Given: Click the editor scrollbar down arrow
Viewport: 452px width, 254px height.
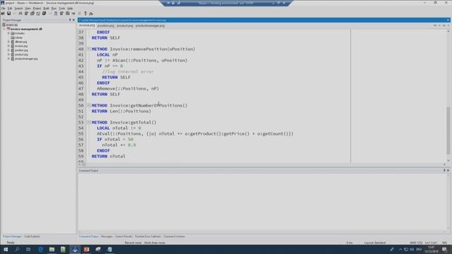Looking at the screenshot, I should coord(448,160).
